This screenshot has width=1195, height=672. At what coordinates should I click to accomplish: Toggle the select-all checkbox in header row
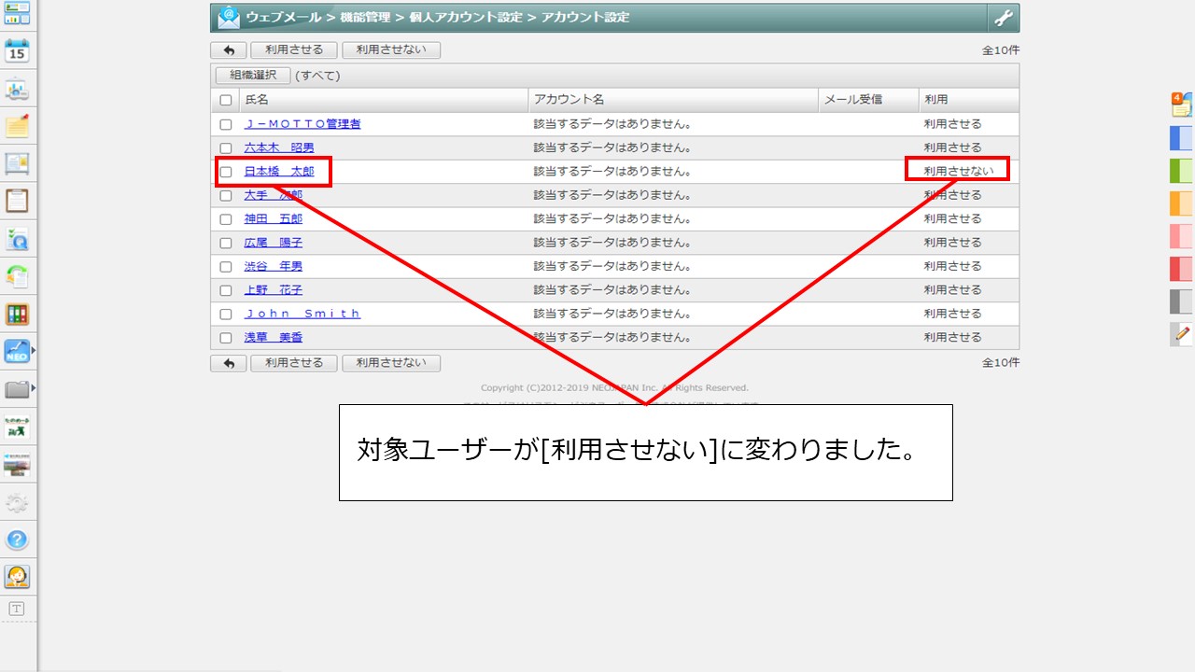coord(226,100)
